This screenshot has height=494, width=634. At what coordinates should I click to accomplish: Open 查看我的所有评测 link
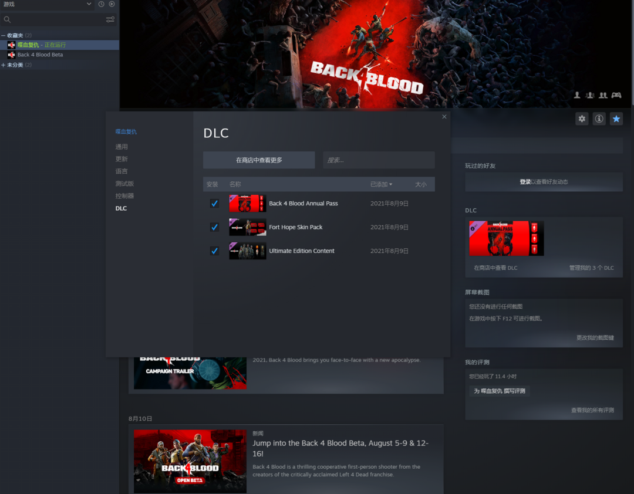point(592,410)
